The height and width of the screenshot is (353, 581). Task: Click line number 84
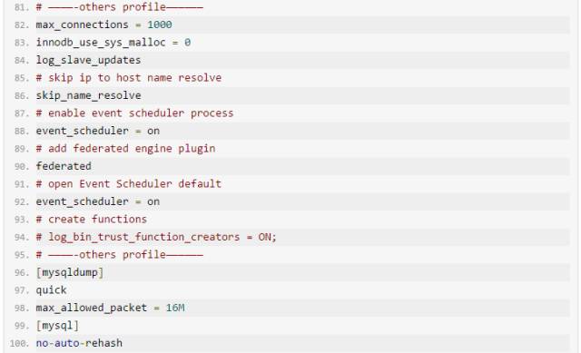tap(21, 61)
